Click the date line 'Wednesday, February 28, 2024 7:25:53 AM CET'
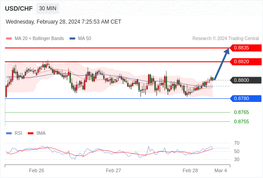Screen dimensions: 263x178 (63, 22)
